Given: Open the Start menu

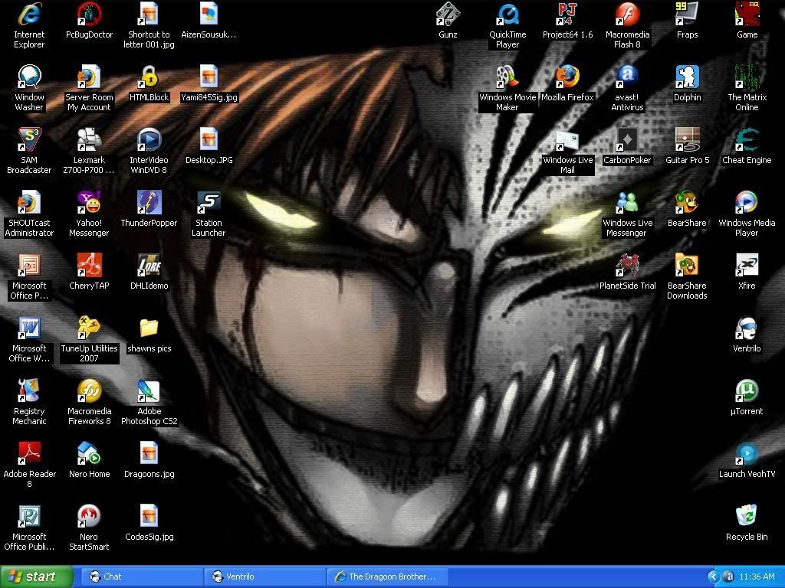Looking at the screenshot, I should pyautogui.click(x=37, y=577).
